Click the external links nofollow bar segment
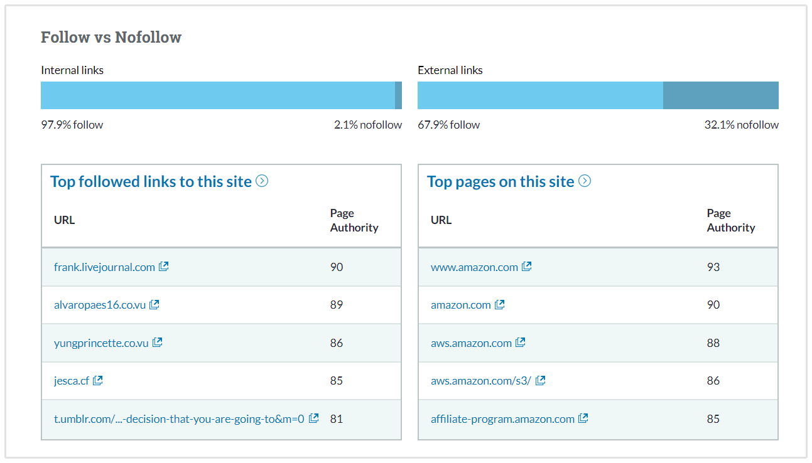This screenshot has width=812, height=463. (x=720, y=95)
